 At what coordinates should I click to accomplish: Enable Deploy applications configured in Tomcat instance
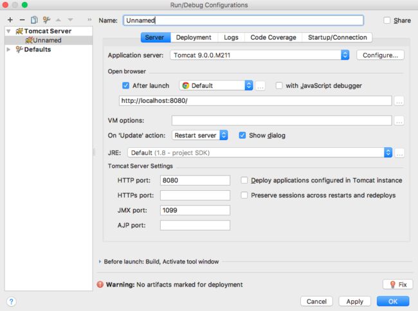(x=244, y=181)
